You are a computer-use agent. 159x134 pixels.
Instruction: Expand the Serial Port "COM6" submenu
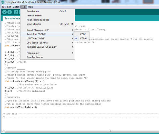click(x=47, y=34)
